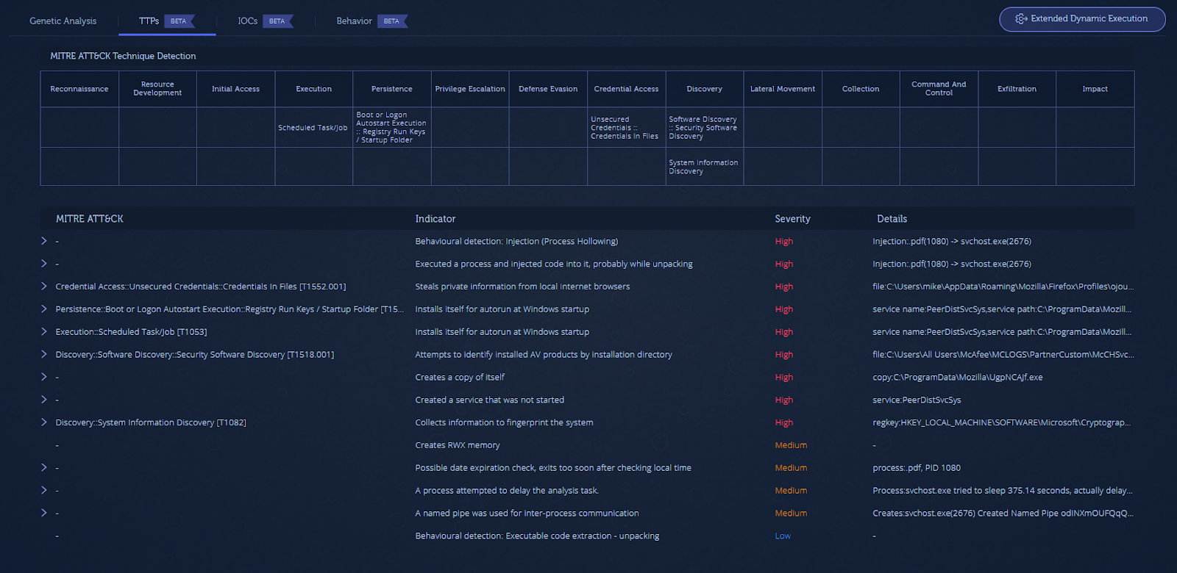Image resolution: width=1177 pixels, height=573 pixels.
Task: Click Scheduled Task/Job cell in matrix
Action: click(313, 128)
